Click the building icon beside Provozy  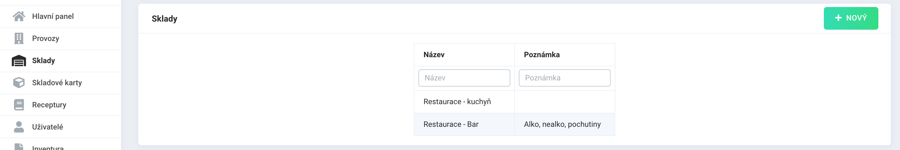pos(19,38)
